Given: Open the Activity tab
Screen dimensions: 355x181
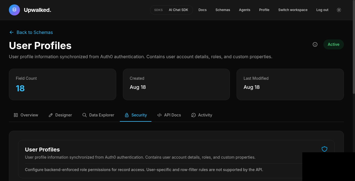Looking at the screenshot, I should (x=202, y=115).
